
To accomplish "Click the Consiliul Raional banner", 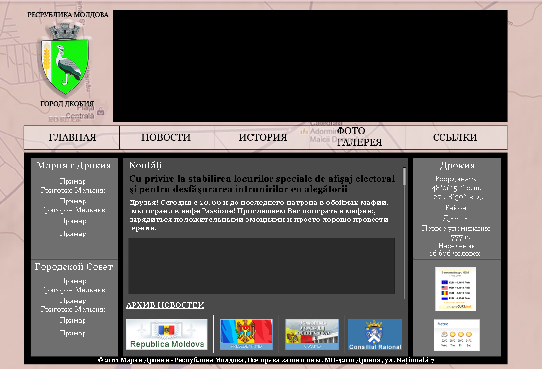I will coord(375,334).
